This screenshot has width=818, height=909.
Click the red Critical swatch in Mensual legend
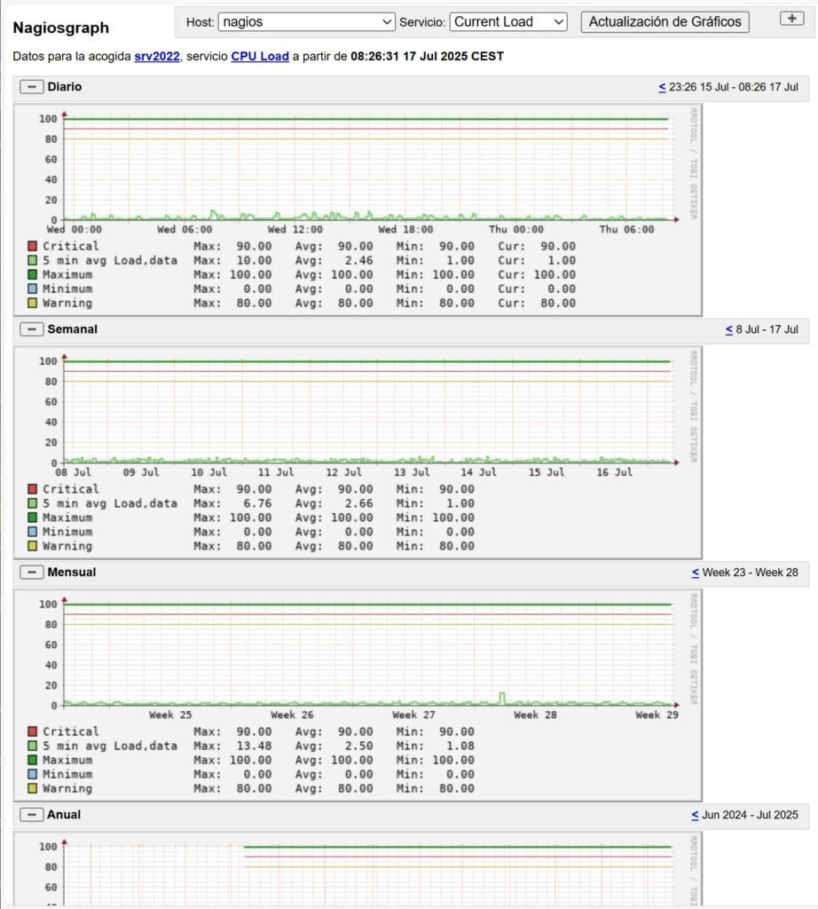(x=33, y=731)
